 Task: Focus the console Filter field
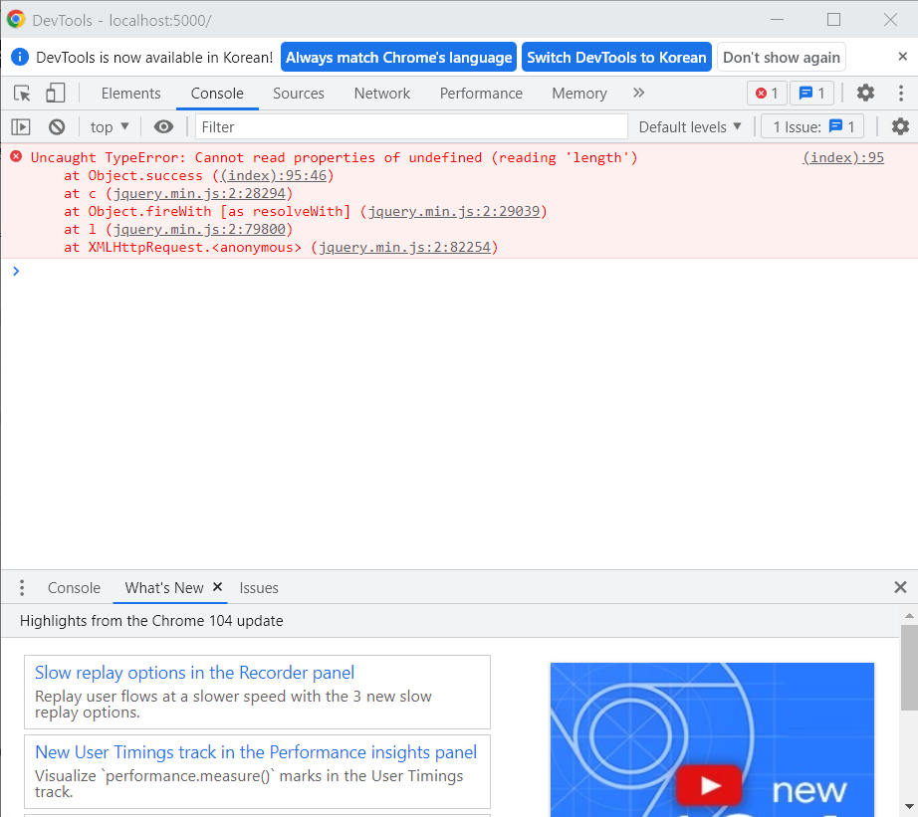(x=411, y=127)
